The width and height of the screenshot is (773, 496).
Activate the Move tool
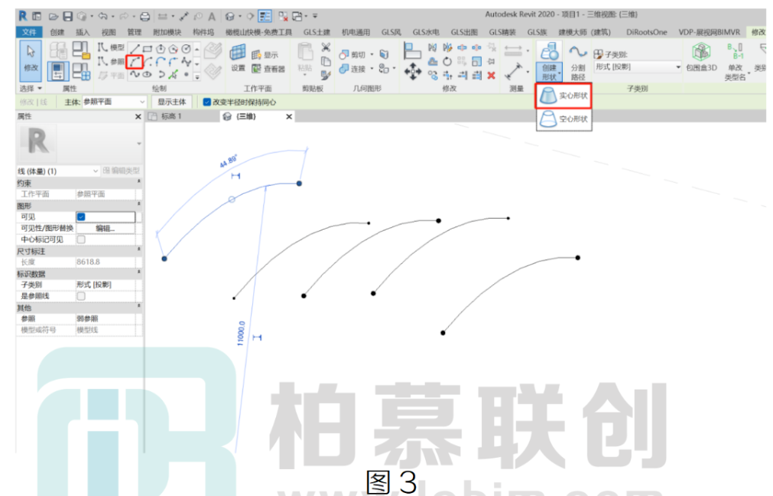pos(413,72)
